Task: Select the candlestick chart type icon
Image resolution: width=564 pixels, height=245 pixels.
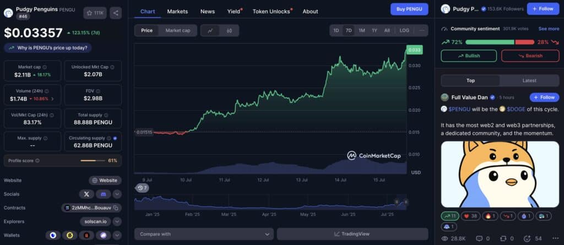Action: (x=229, y=31)
